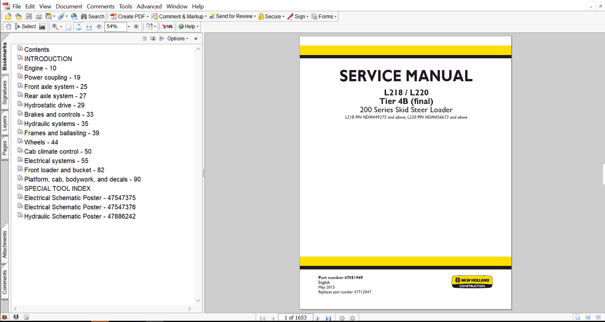Open the Hydraulic systems - 35 bookmark

(x=56, y=123)
